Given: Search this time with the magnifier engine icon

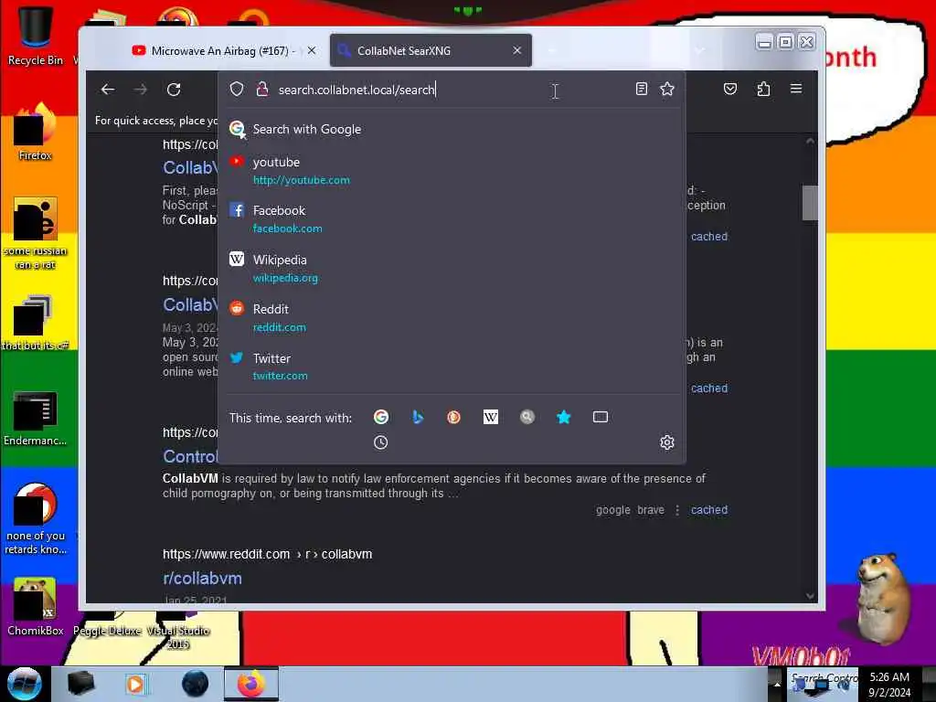Looking at the screenshot, I should pyautogui.click(x=527, y=417).
